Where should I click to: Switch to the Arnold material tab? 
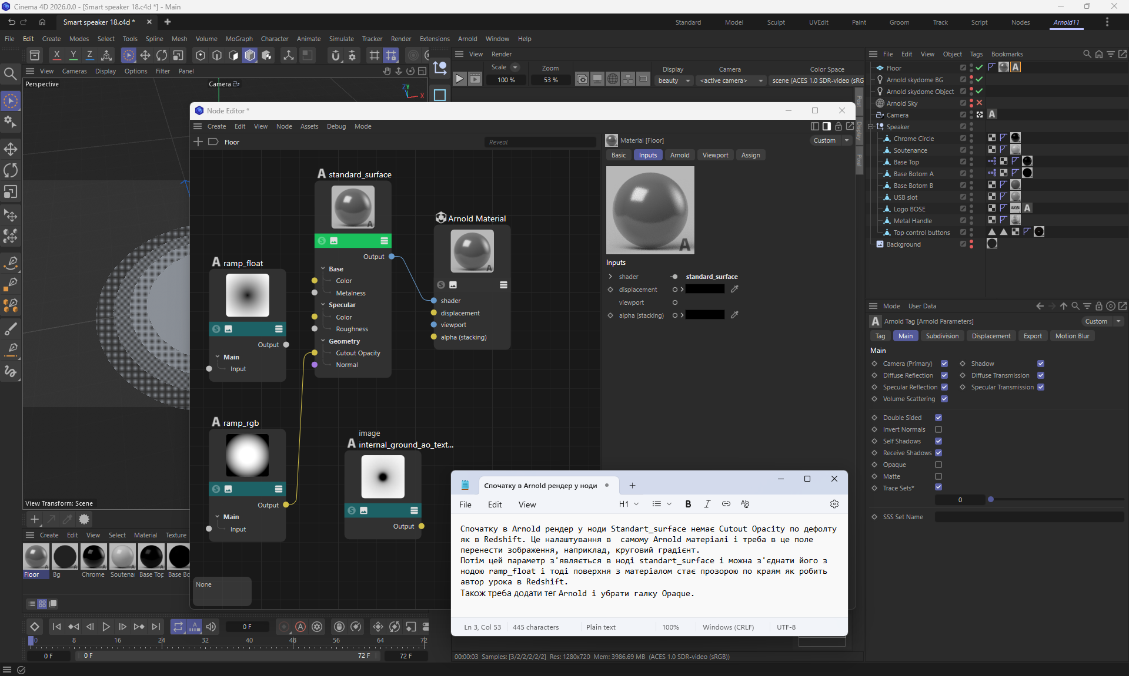(680, 155)
